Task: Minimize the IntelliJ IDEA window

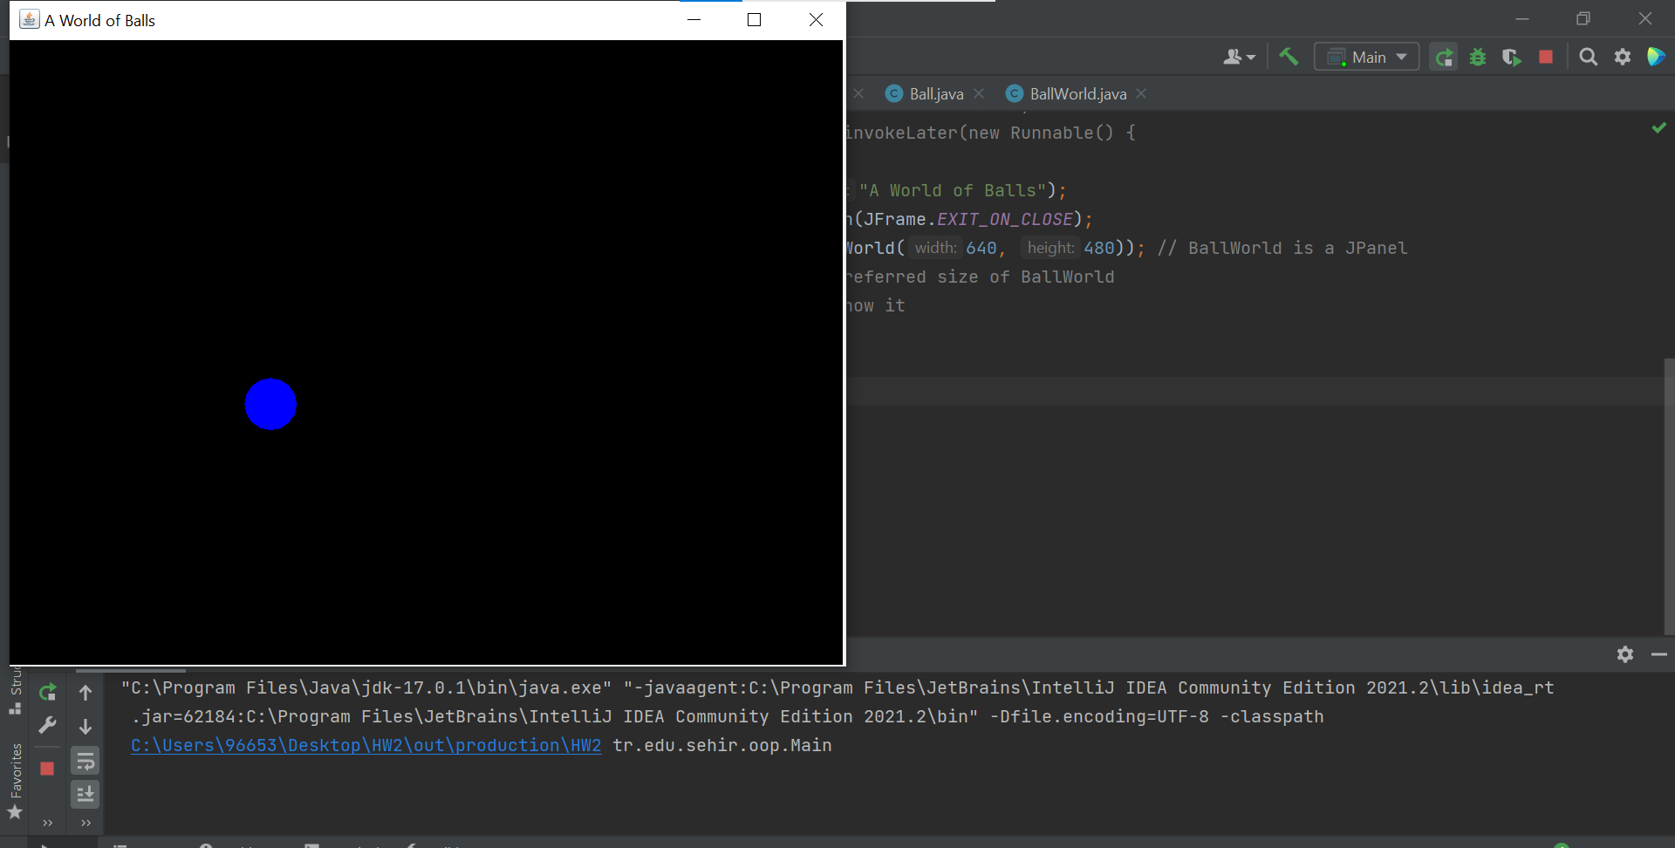Action: 1522,18
